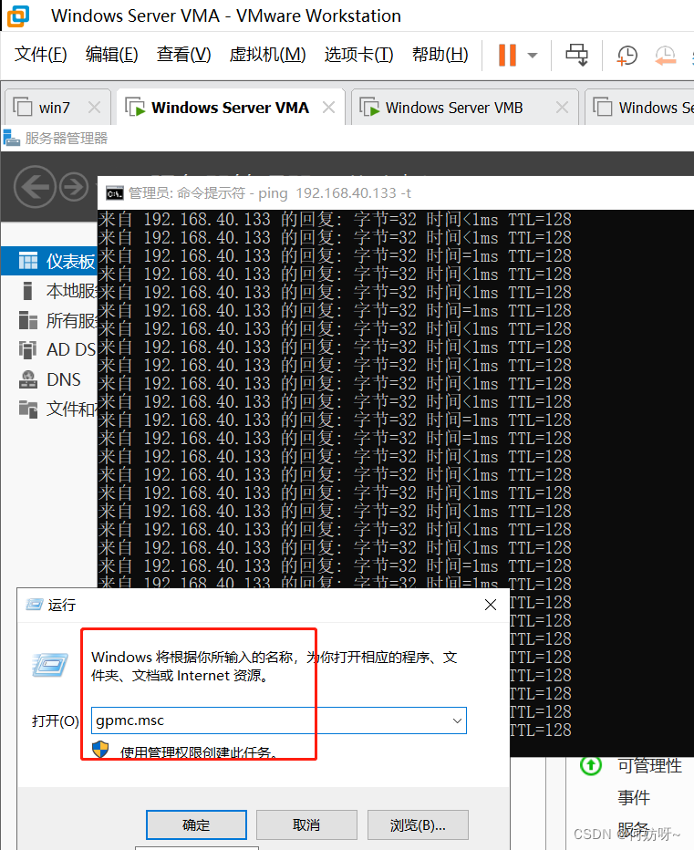Open the 编辑(E) menu
This screenshot has width=694, height=850.
pos(111,54)
